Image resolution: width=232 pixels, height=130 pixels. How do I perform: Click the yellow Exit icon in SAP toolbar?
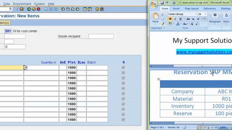click(34, 9)
